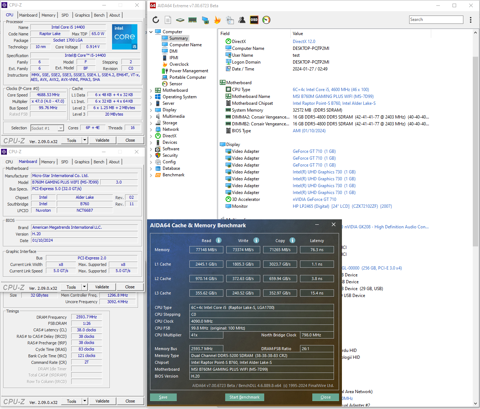Open Portable Computer tree item

(x=188, y=77)
